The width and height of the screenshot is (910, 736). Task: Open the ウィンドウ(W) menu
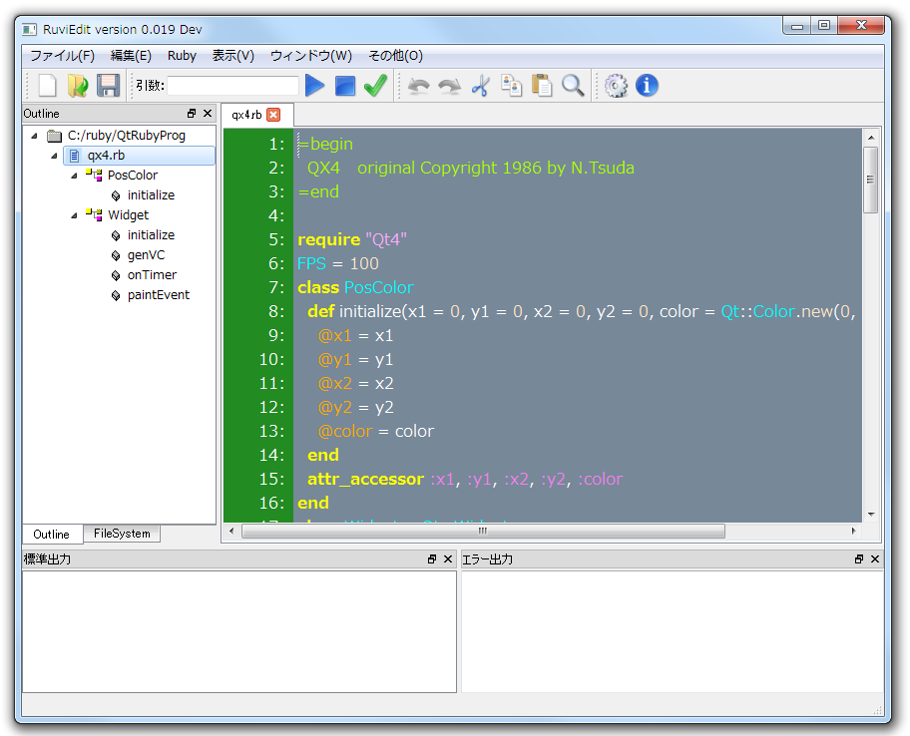tap(311, 56)
